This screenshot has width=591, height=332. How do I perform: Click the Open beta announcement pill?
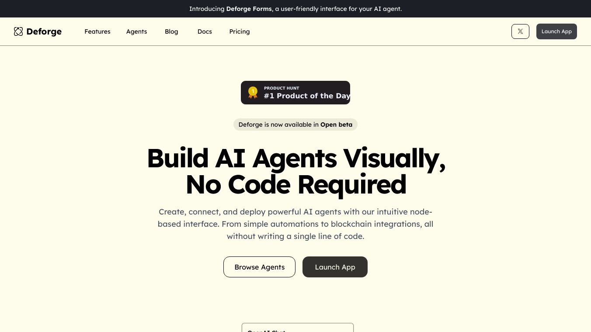[295, 125]
